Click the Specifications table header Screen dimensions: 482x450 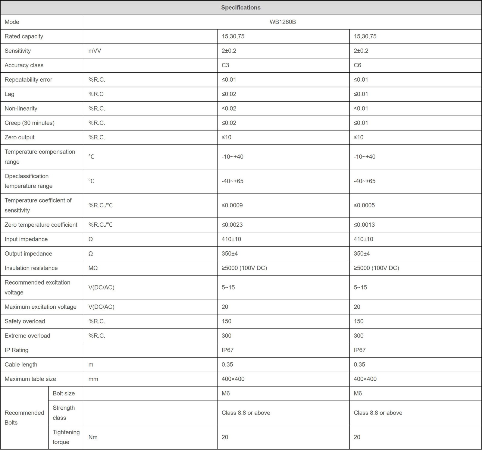(241, 8)
